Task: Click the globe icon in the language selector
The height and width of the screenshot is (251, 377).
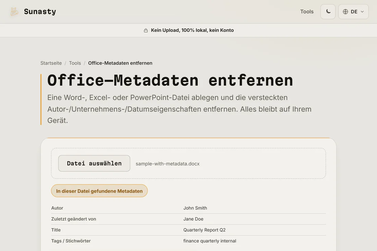Action: point(345,12)
